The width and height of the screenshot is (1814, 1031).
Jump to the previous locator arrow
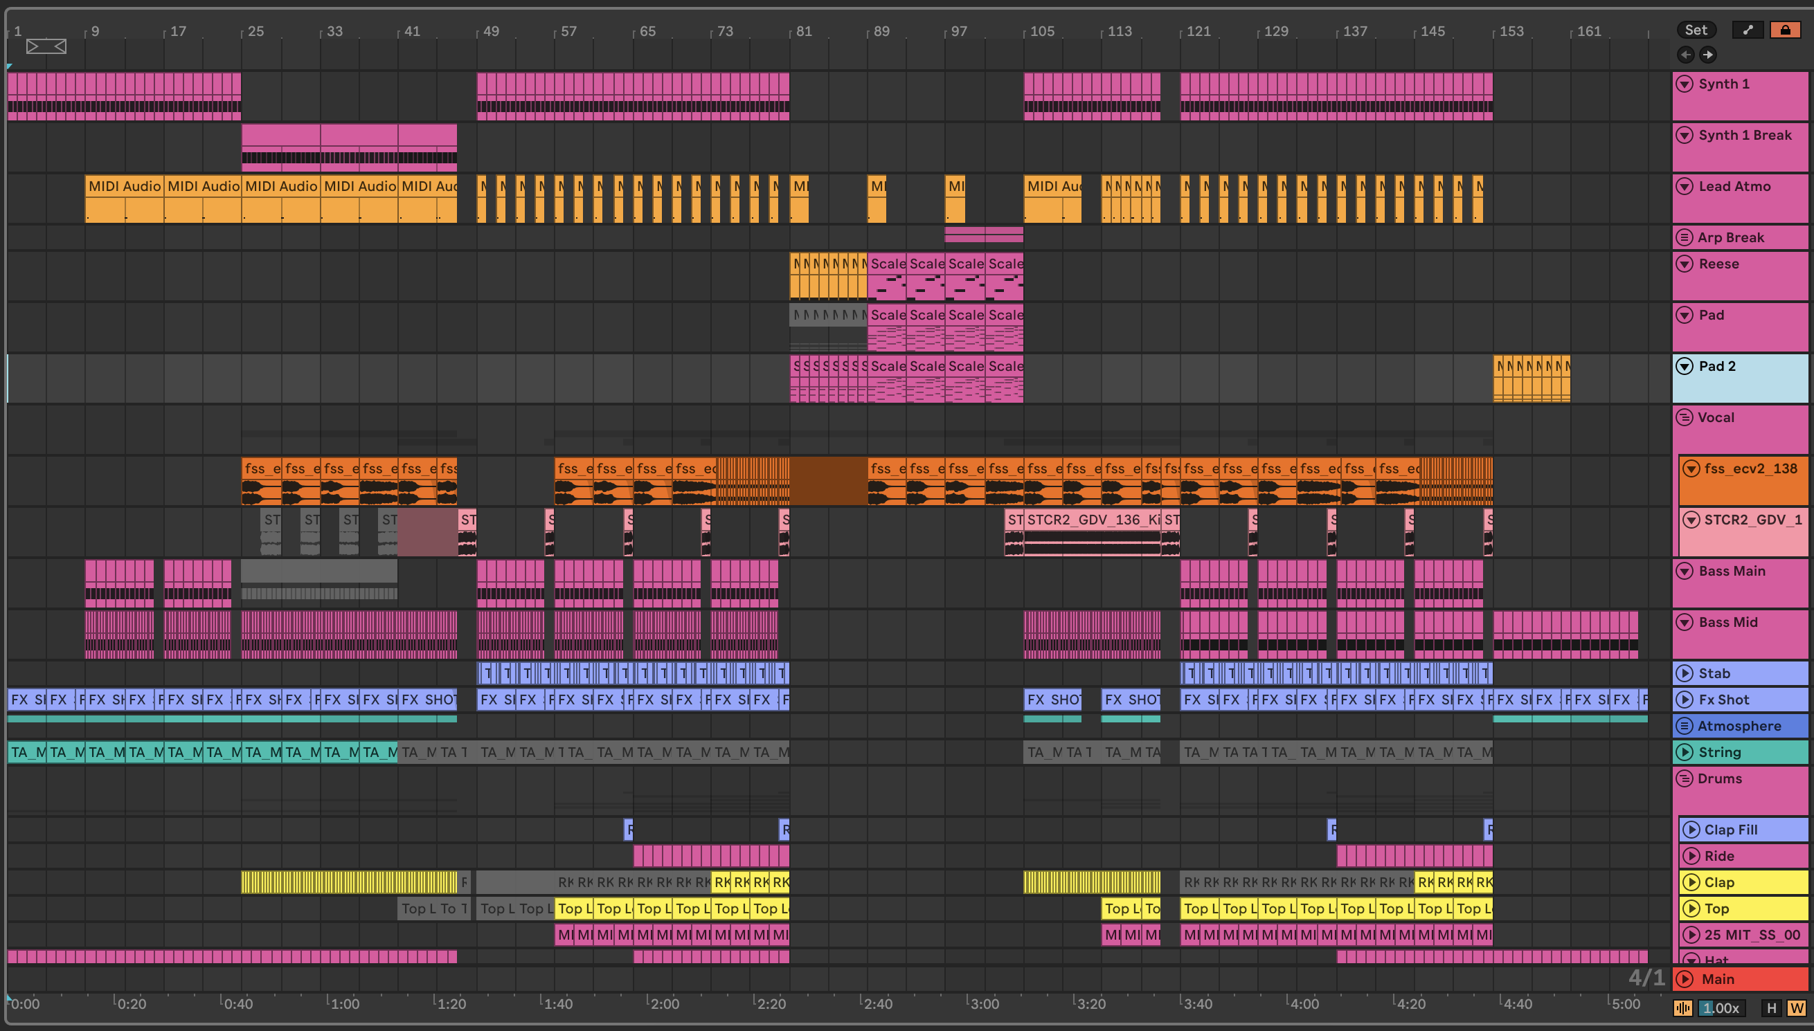pyautogui.click(x=1686, y=55)
